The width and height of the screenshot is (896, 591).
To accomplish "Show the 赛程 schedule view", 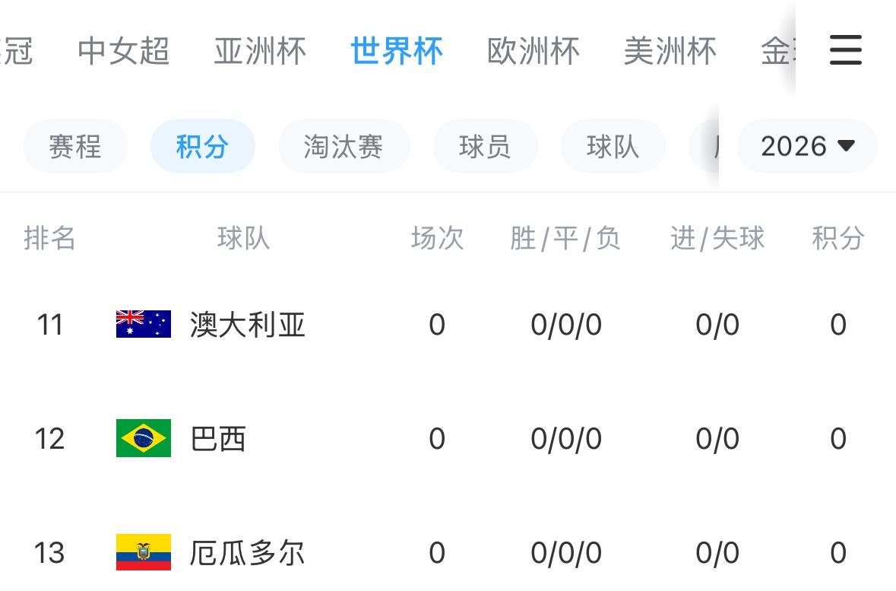I will pos(75,146).
